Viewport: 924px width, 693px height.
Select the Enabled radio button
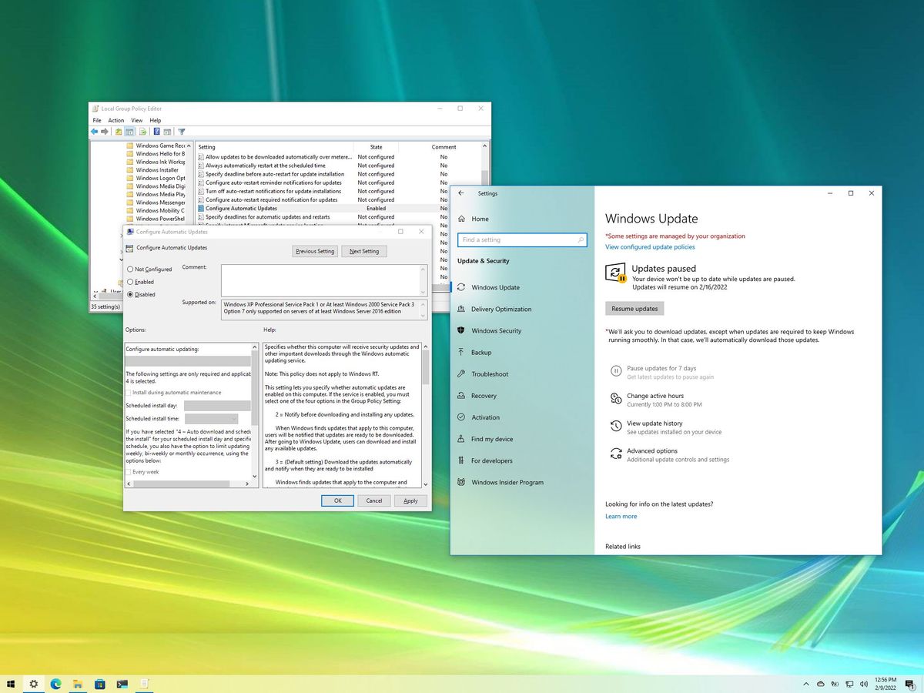129,282
